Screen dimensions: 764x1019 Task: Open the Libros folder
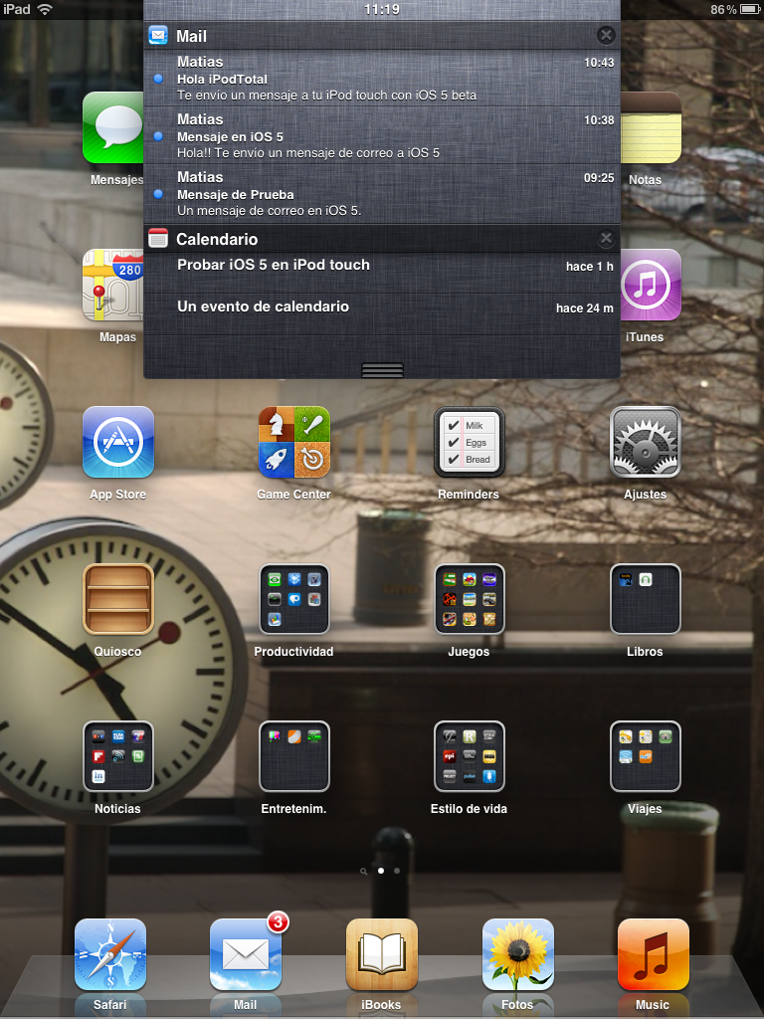645,599
